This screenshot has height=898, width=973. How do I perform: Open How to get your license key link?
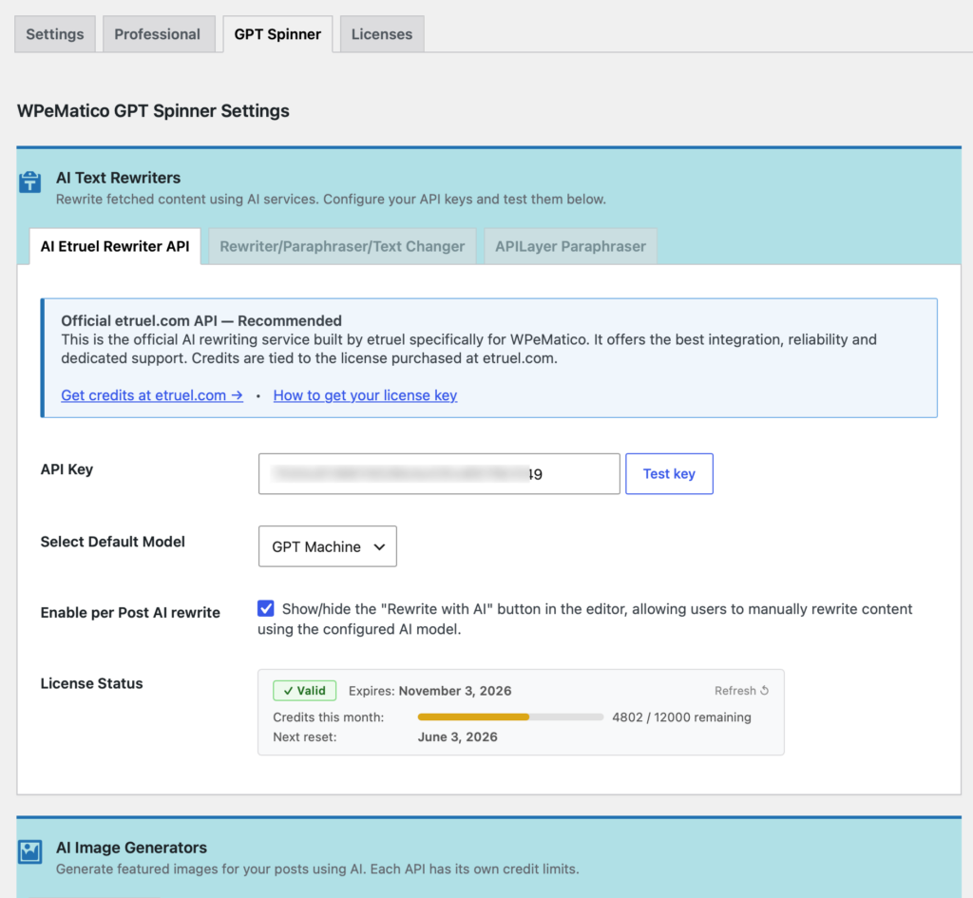coord(365,395)
